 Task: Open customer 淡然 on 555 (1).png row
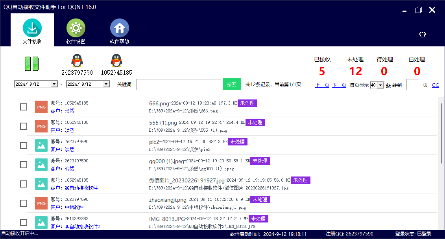pos(70,130)
